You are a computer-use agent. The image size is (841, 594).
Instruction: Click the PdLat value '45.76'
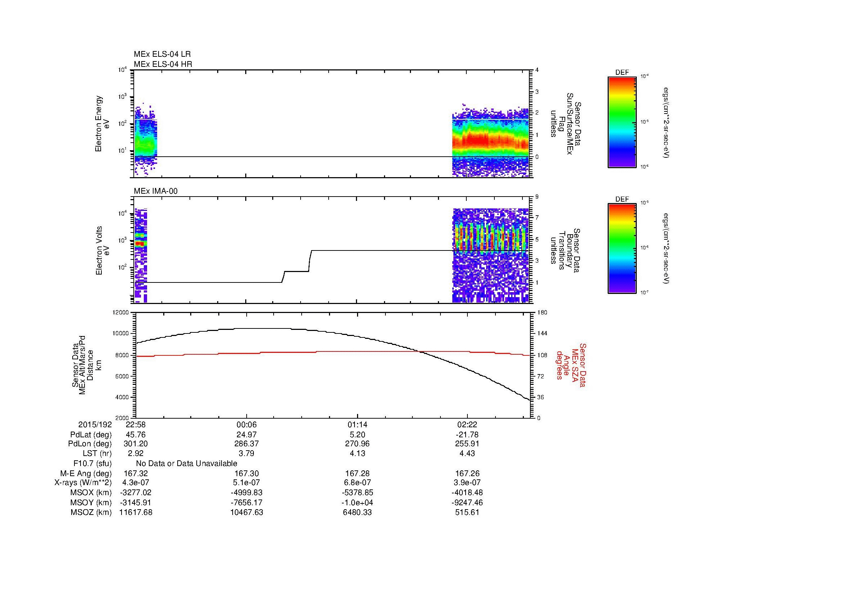(x=136, y=434)
